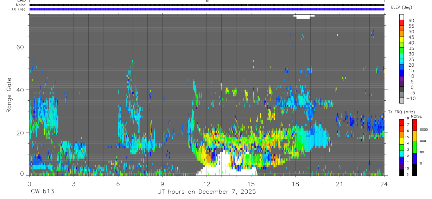Click the blue TX Freq bar
This screenshot has width=432, height=199.
[207, 9]
